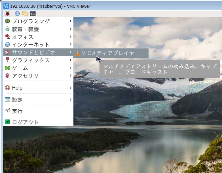Open the 教育・教養 menu entry
The image size is (222, 173).
pos(38,29)
